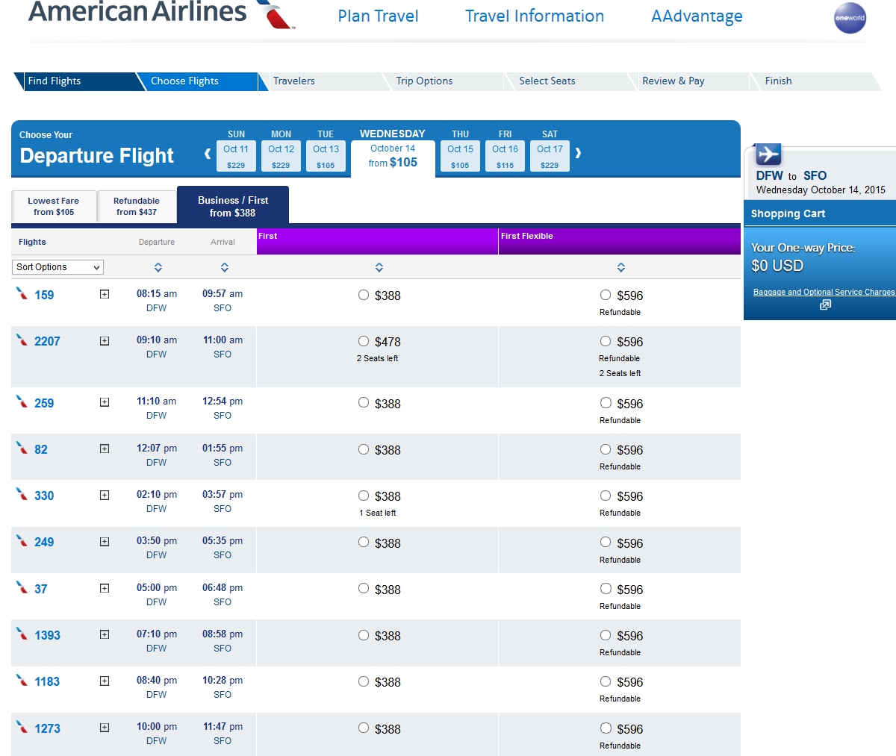896x756 pixels.
Task: Switch to the Refundable fares tab
Action: point(137,205)
